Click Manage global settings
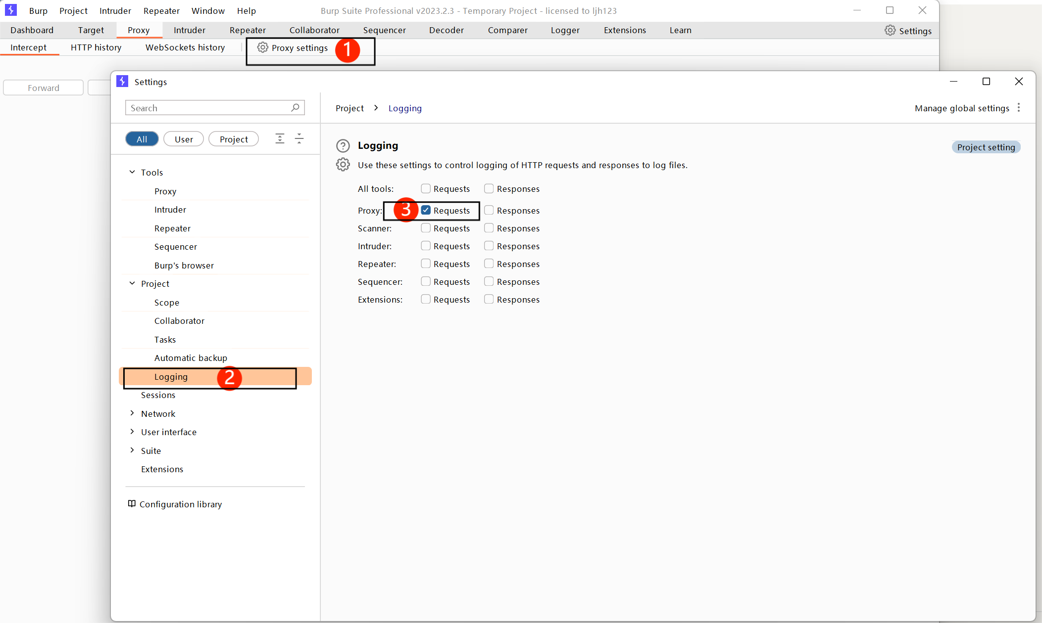 point(962,108)
